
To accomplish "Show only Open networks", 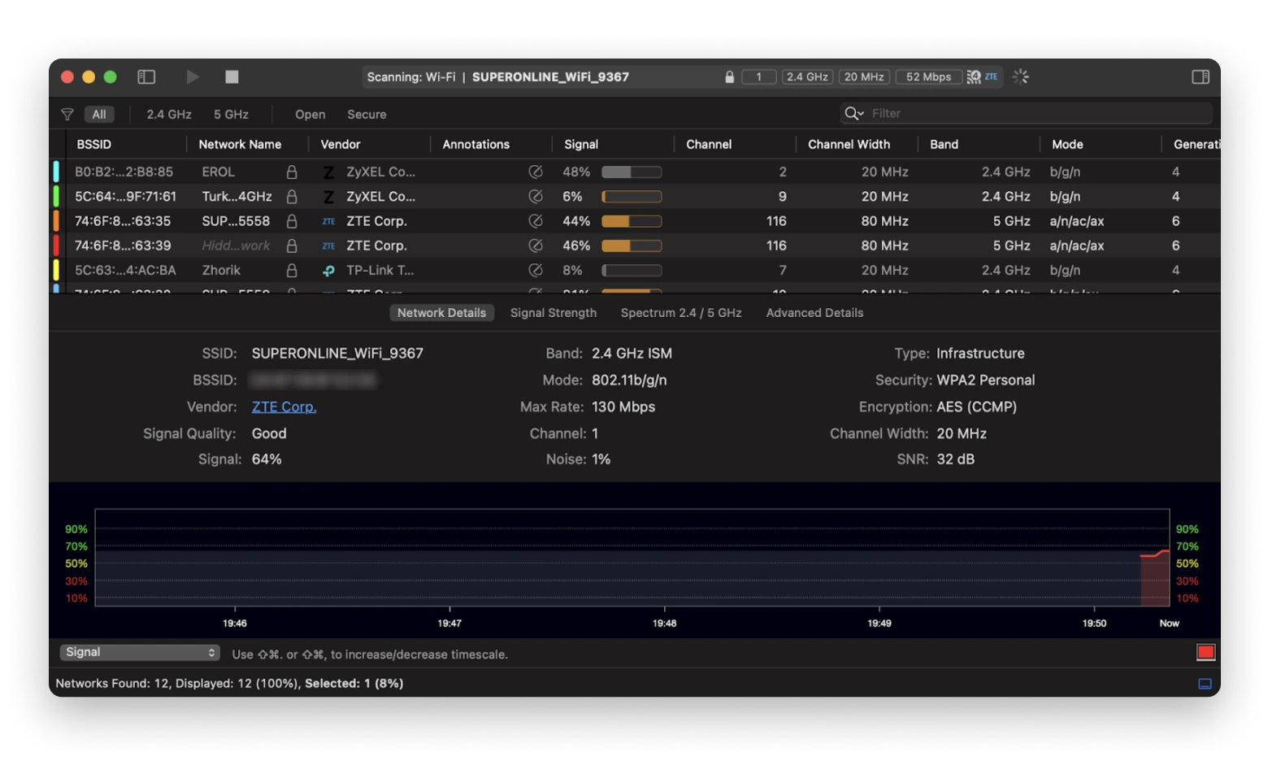I will point(310,114).
